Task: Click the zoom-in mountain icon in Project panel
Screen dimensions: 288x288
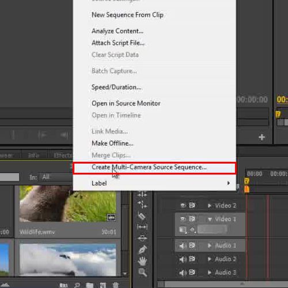Action: point(5,285)
